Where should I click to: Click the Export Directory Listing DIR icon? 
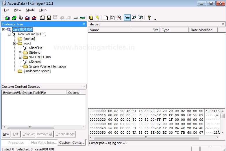(119, 18)
